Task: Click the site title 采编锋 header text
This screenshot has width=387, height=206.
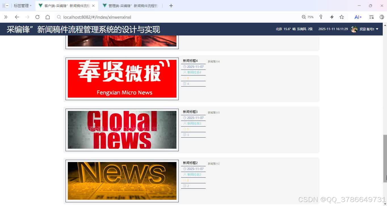Action: point(83,29)
